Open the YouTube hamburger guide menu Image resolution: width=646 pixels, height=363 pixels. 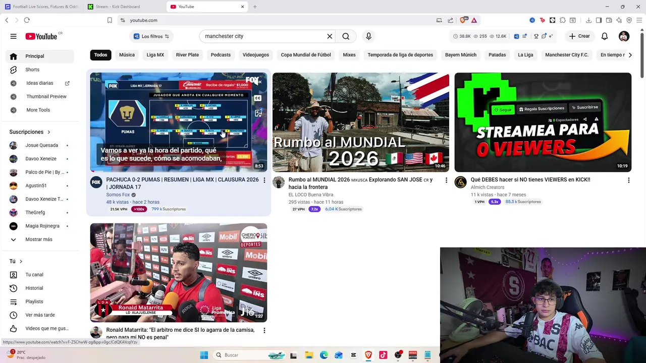click(x=14, y=36)
